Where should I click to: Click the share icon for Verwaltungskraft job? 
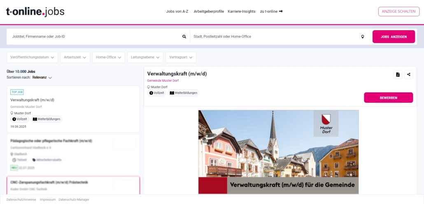point(409,75)
